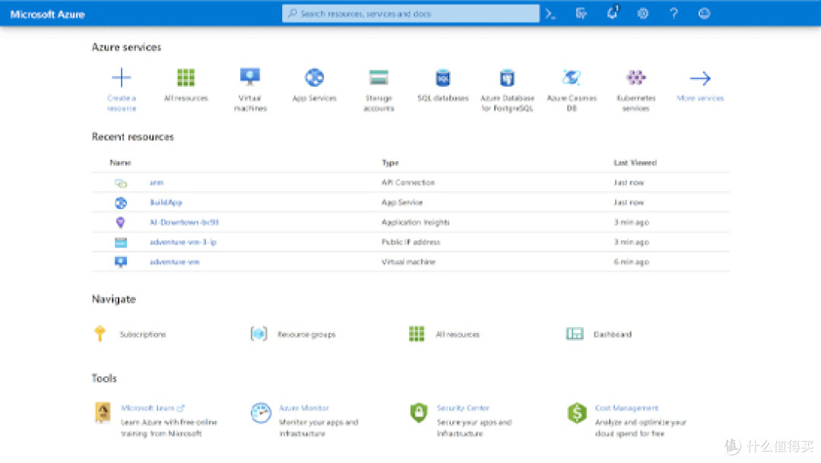Click the Resource groups icon
This screenshot has width=821, height=463.
click(258, 334)
